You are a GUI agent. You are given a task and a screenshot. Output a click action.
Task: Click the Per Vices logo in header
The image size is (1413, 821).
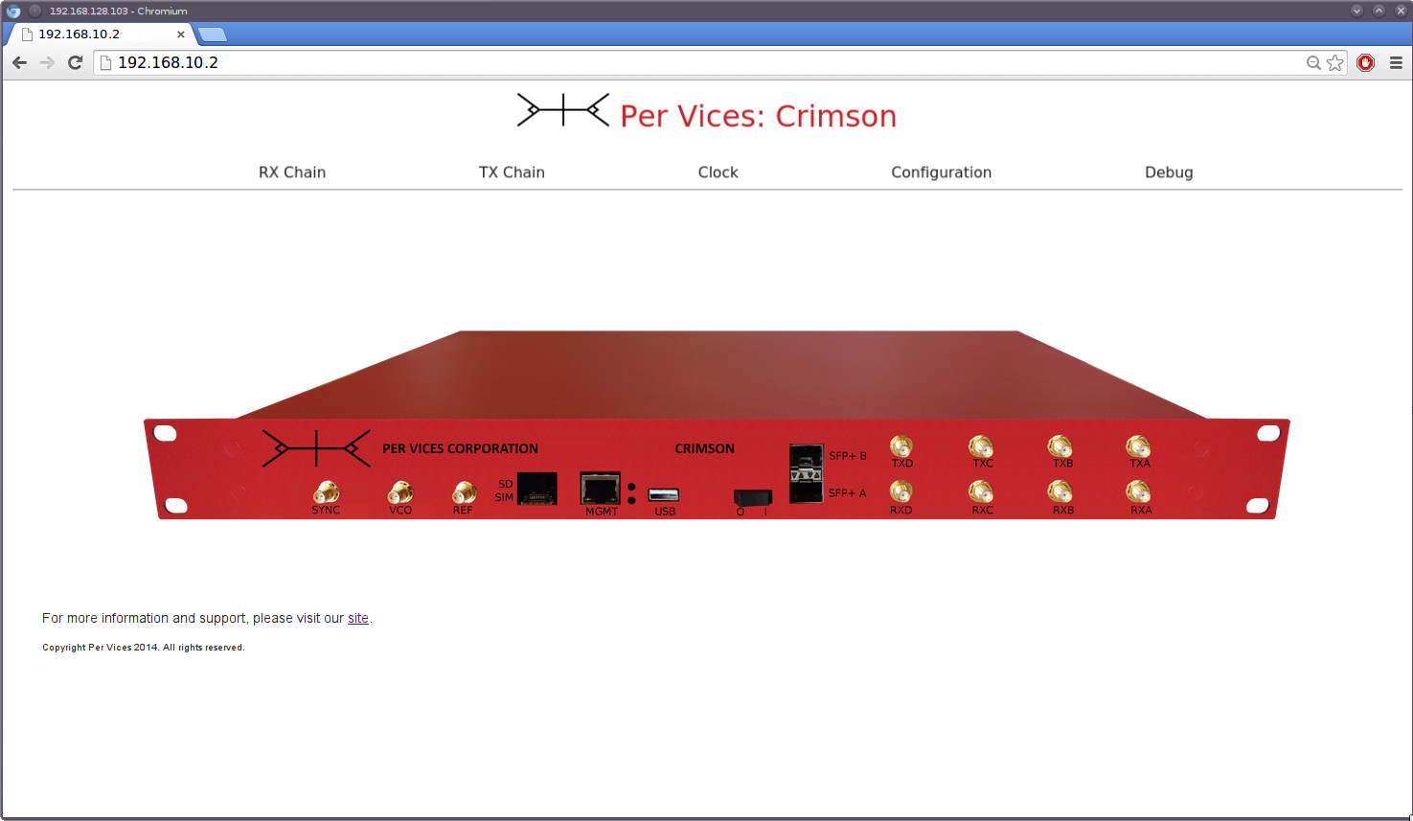click(x=562, y=110)
